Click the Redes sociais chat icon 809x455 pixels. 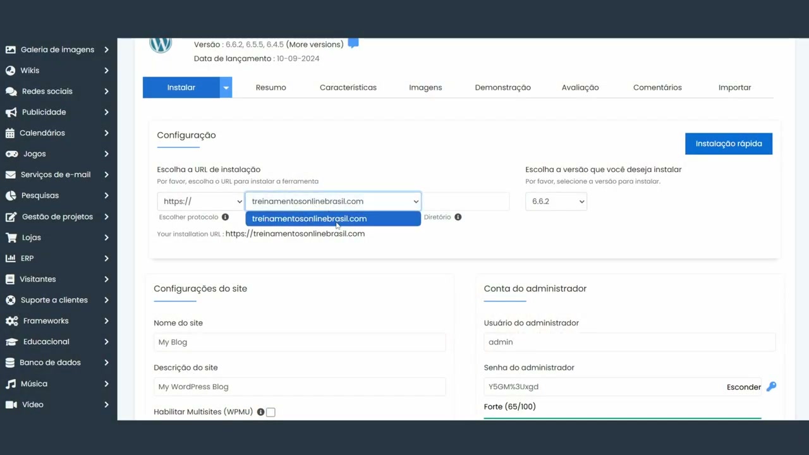11,91
